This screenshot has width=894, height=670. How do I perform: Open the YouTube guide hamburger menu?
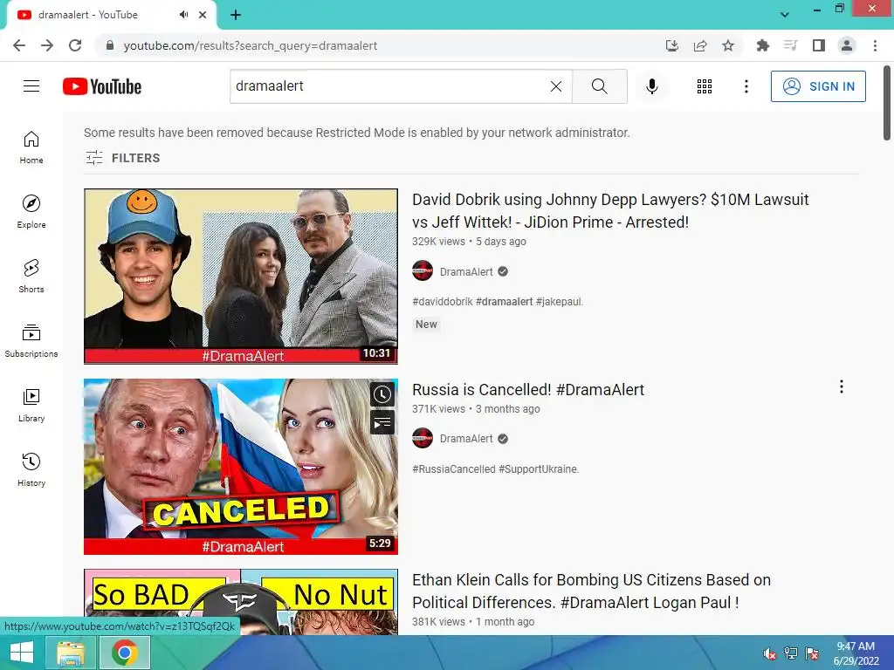tap(31, 86)
